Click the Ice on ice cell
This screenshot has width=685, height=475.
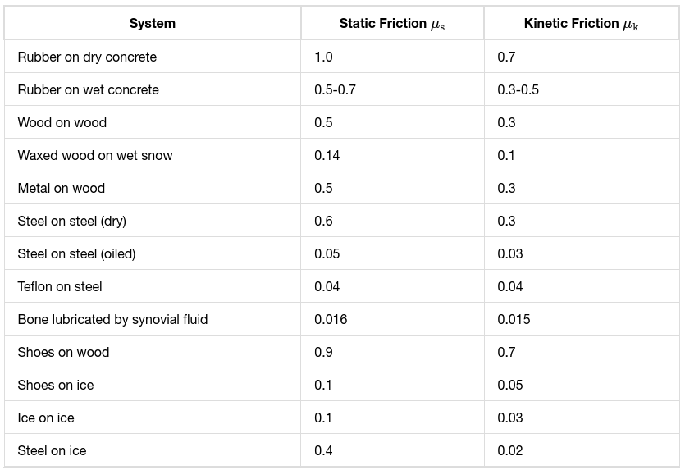point(46,418)
